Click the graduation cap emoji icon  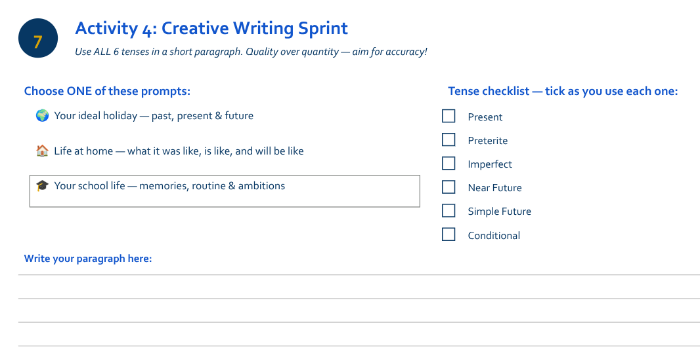point(42,186)
